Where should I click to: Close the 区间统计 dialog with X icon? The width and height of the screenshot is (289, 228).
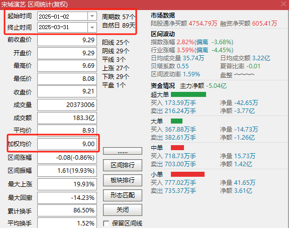(x=283, y=4)
